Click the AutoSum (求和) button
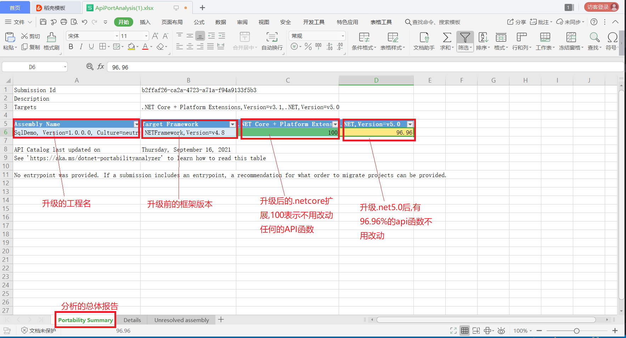Viewport: 626px width, 338px height. (x=447, y=41)
